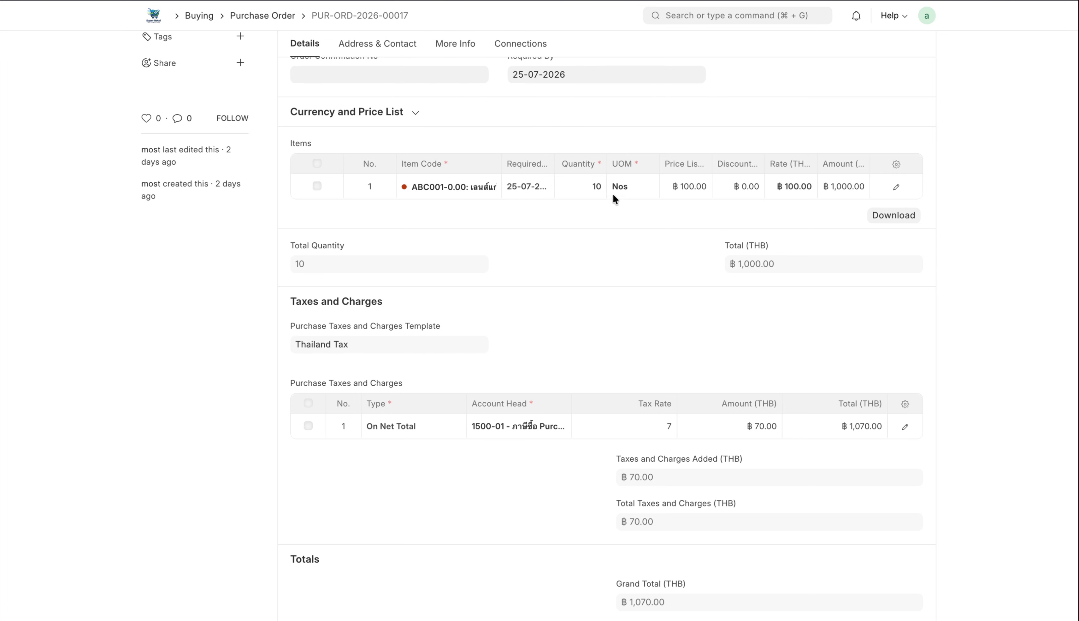Click the tax rate cell 7
The image size is (1079, 621).
(624, 426)
